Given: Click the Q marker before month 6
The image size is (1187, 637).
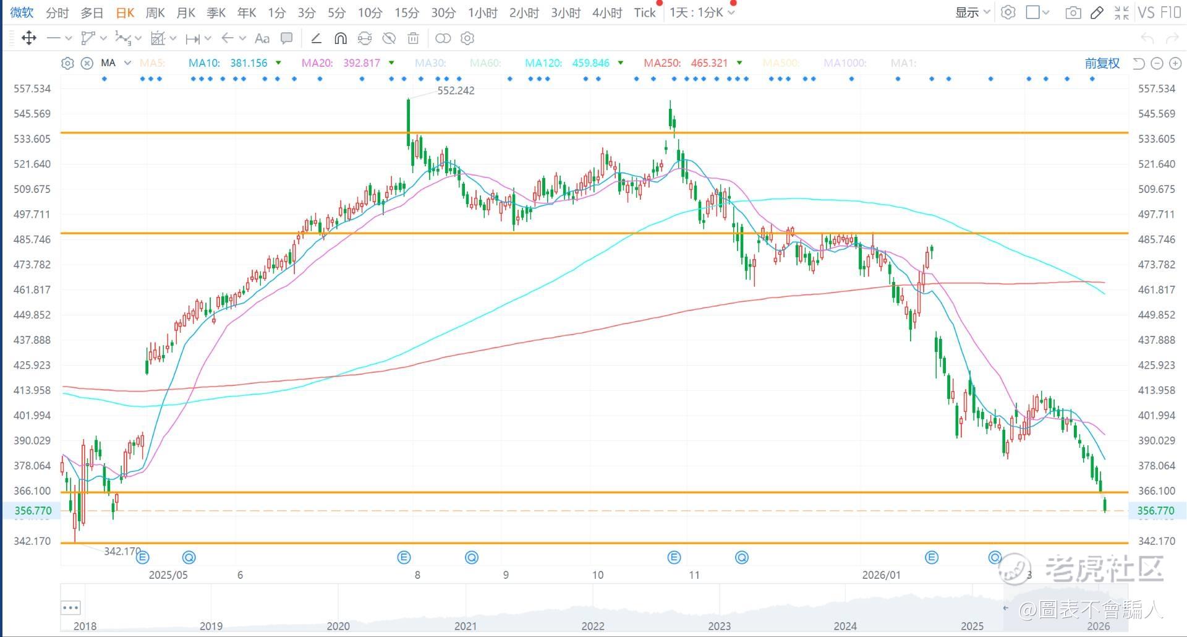Looking at the screenshot, I should coord(189,557).
